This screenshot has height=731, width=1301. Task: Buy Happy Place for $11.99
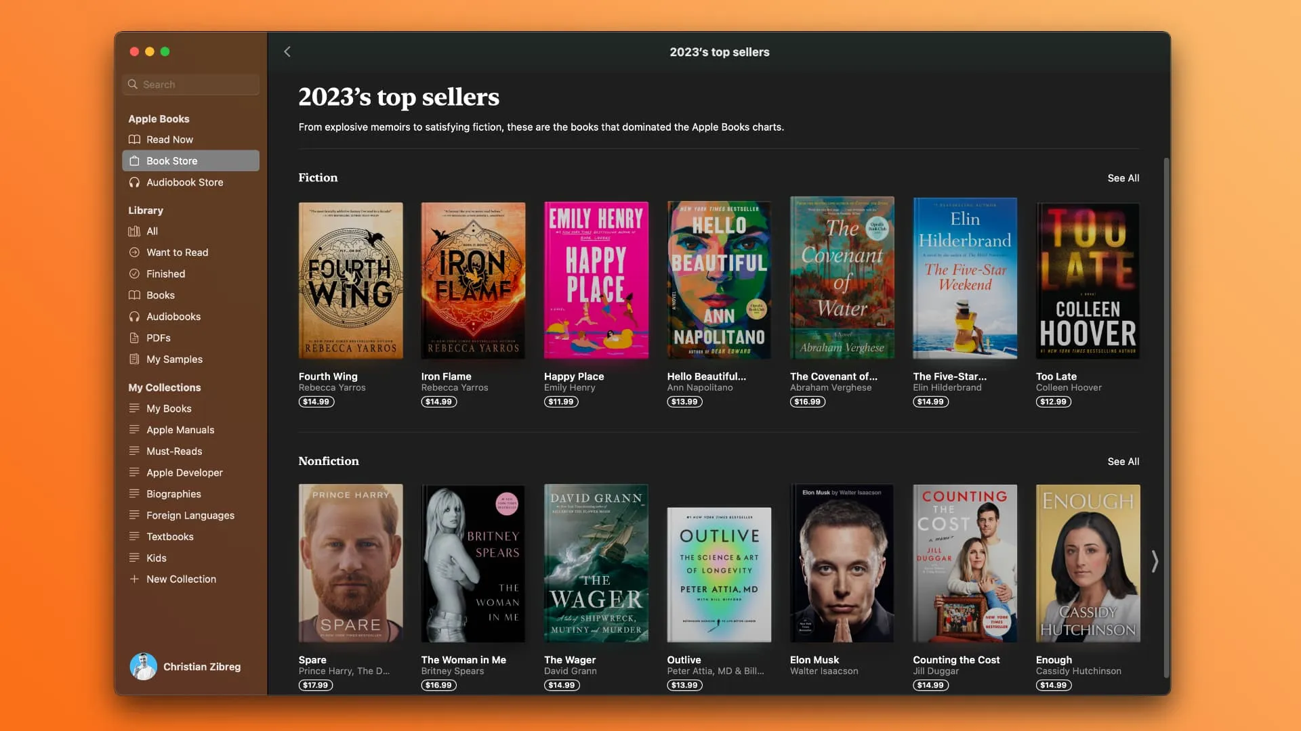561,402
